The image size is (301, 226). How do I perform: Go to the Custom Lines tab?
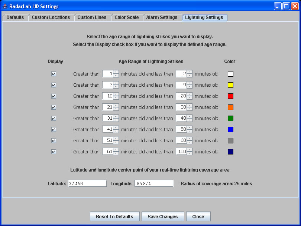[x=92, y=17]
